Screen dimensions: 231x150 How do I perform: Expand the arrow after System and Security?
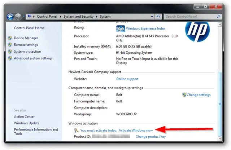point(97,17)
